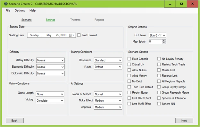This screenshot has width=200, height=127.
Task: Expand the Nuke Effect dropdown
Action: point(108,101)
